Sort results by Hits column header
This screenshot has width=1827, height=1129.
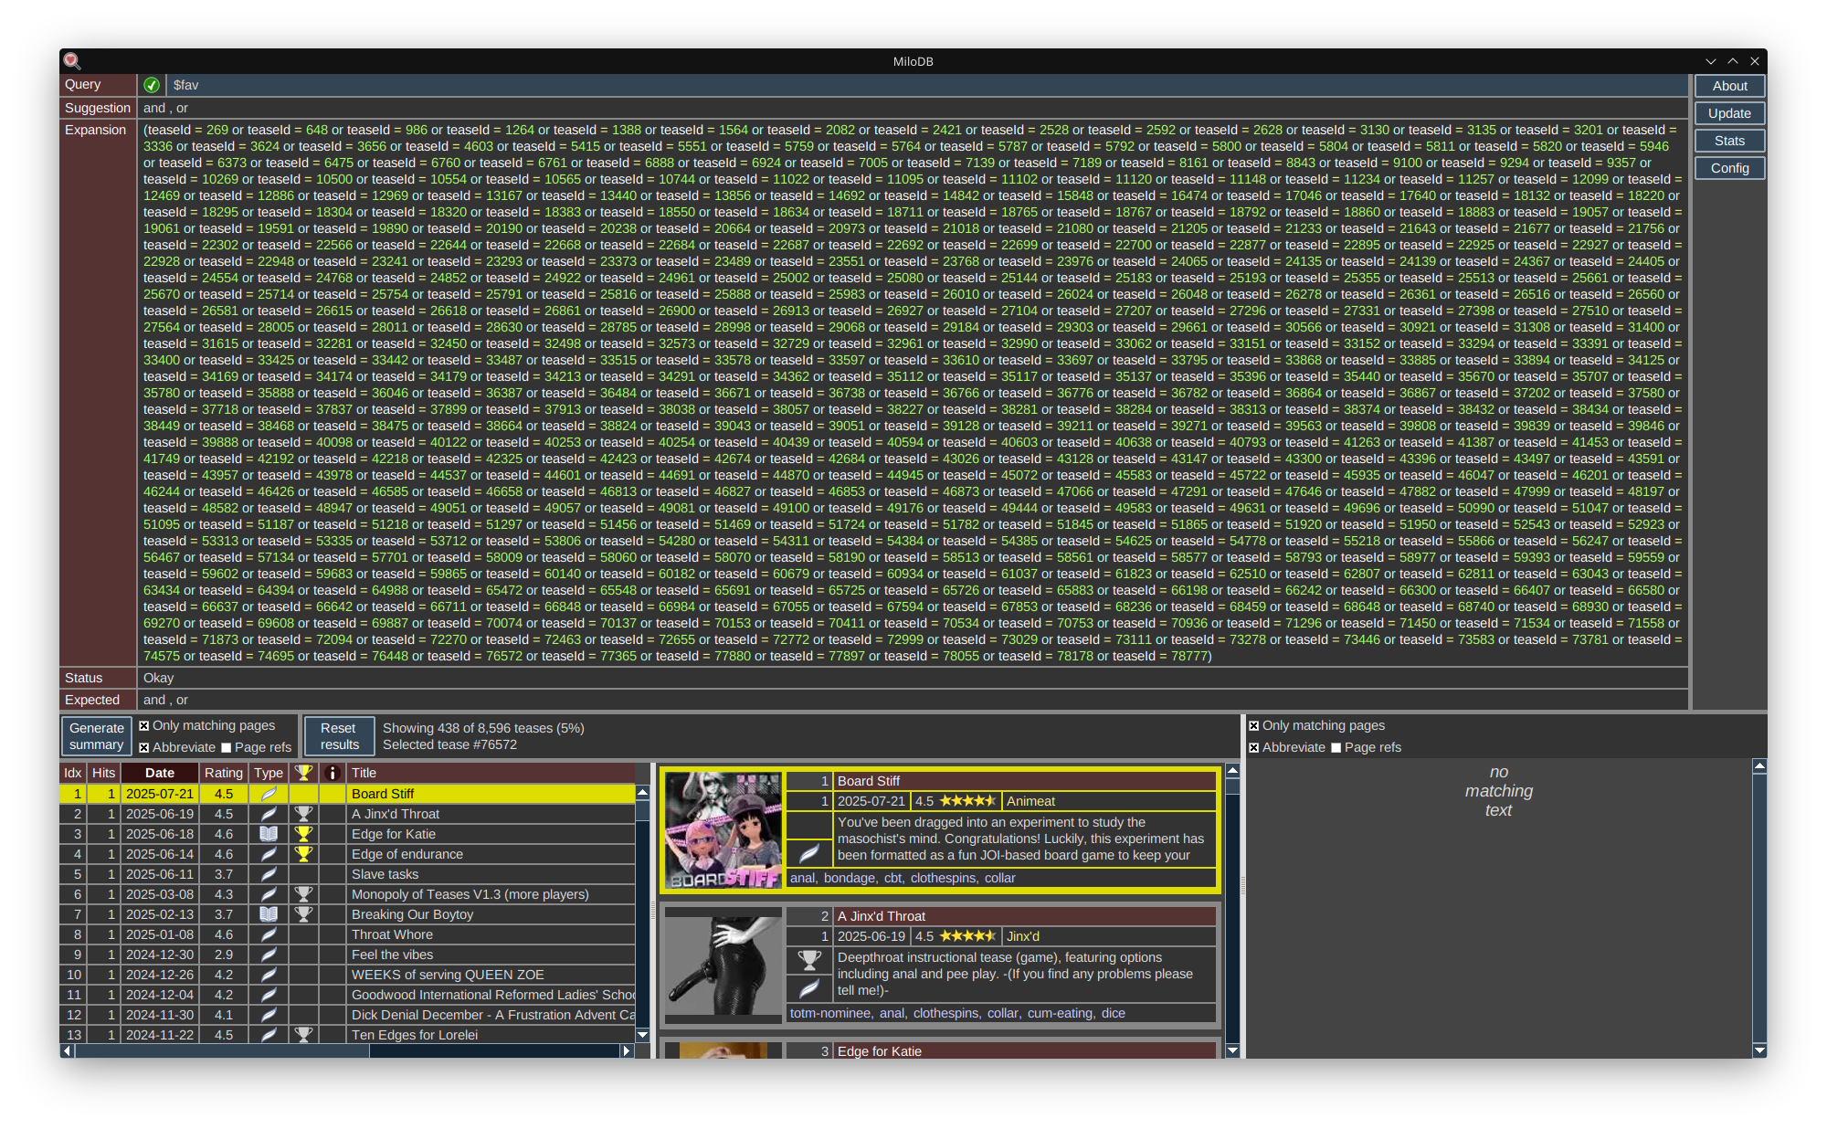point(104,773)
